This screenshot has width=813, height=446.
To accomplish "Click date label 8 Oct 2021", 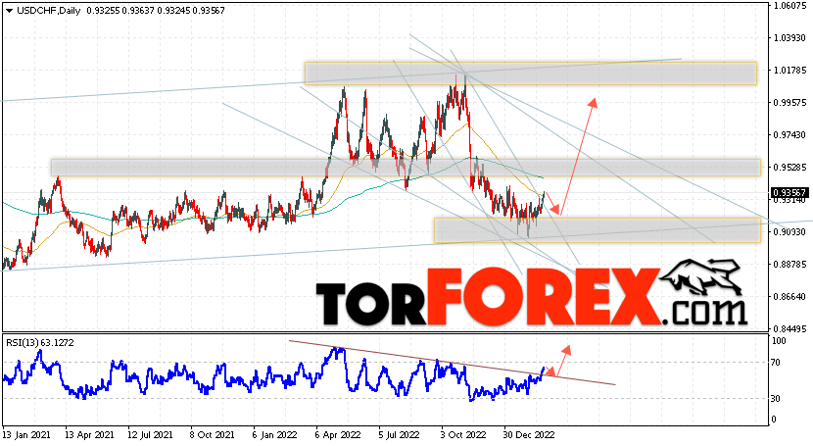I will (211, 434).
